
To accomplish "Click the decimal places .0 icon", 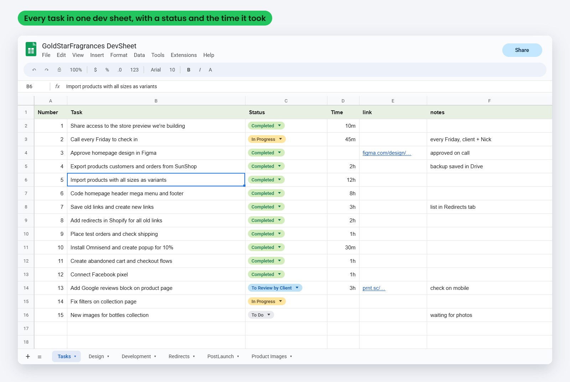I will tap(120, 70).
